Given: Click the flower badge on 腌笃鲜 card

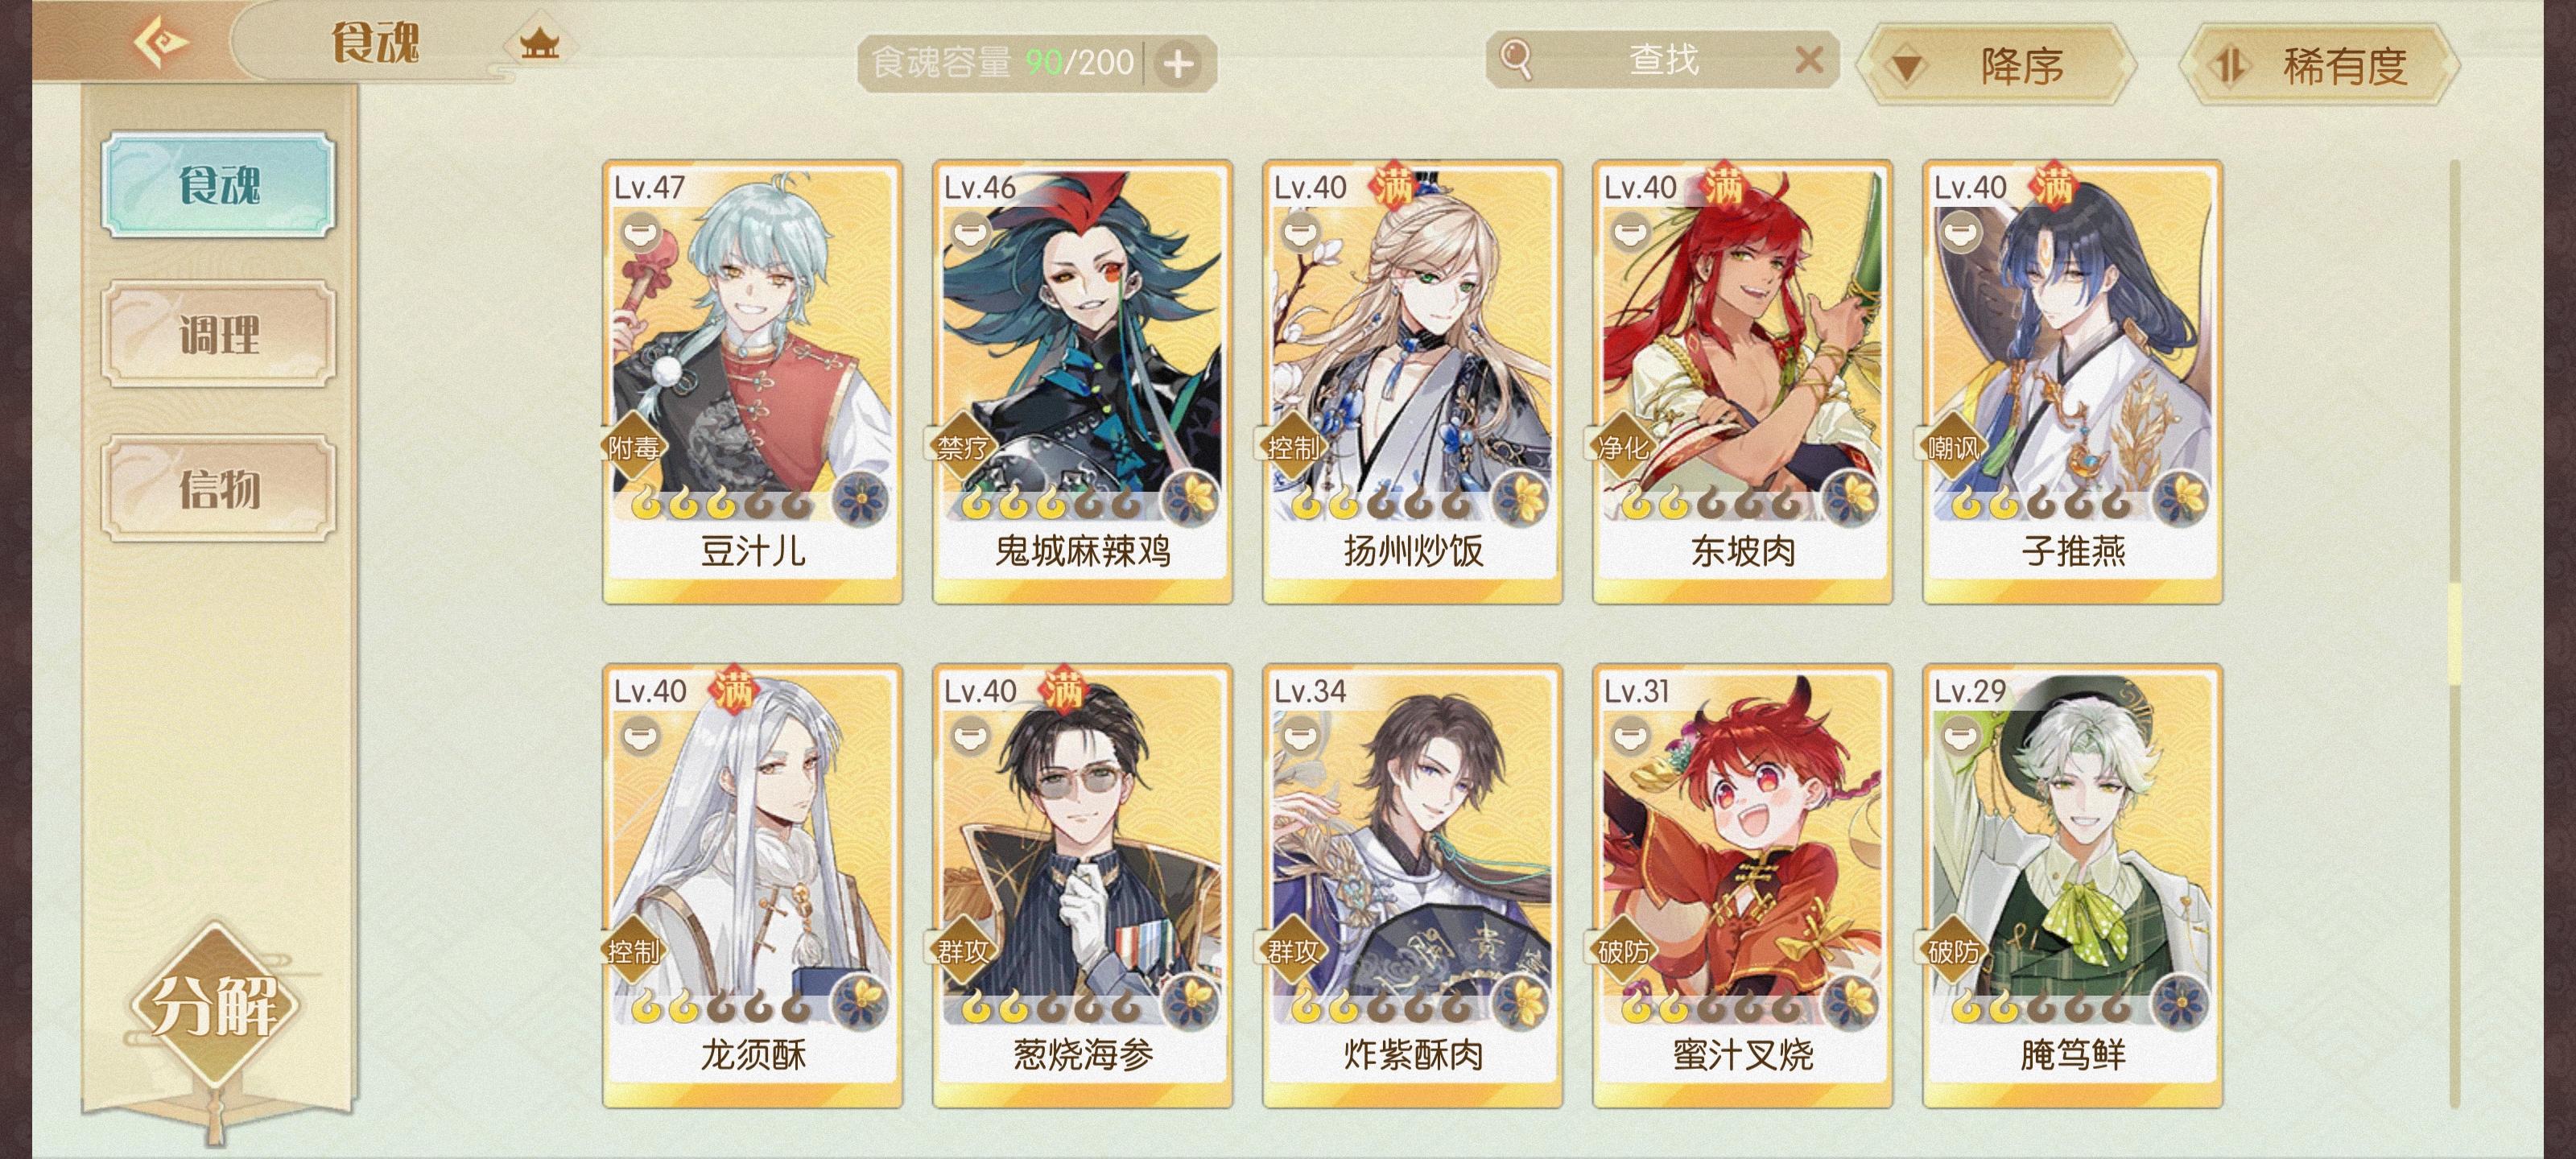Looking at the screenshot, I should point(2181,1002).
